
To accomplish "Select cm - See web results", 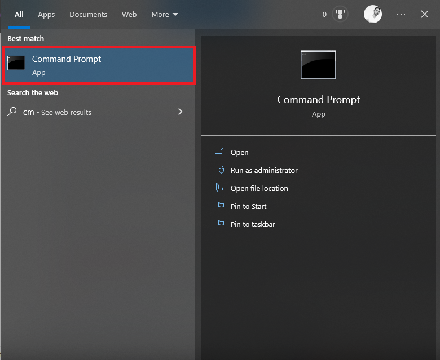I will (97, 112).
